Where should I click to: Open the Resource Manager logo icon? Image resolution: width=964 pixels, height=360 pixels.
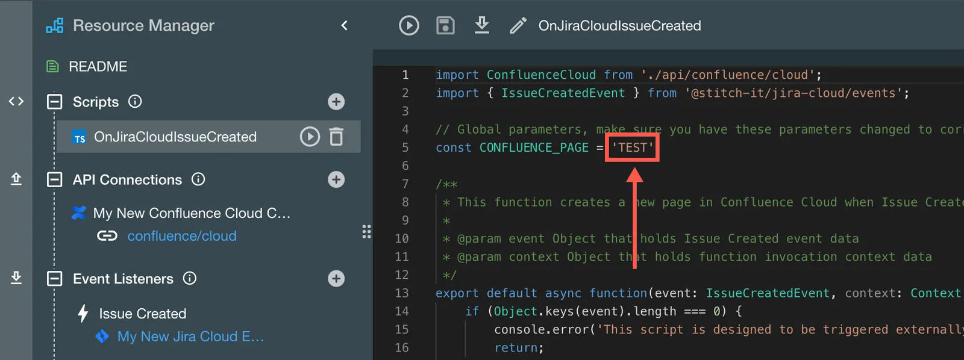55,26
